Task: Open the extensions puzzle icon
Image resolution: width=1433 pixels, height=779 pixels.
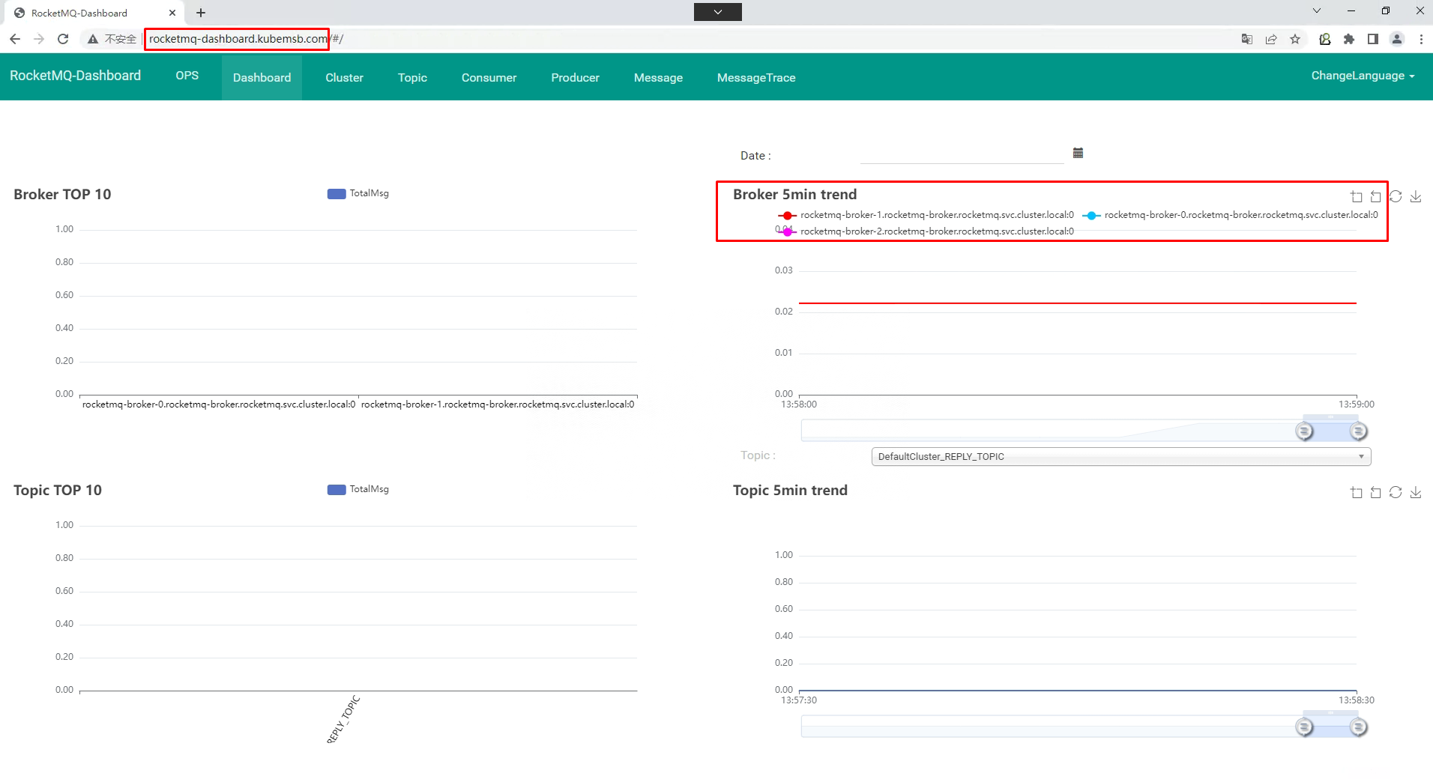Action: coord(1349,39)
